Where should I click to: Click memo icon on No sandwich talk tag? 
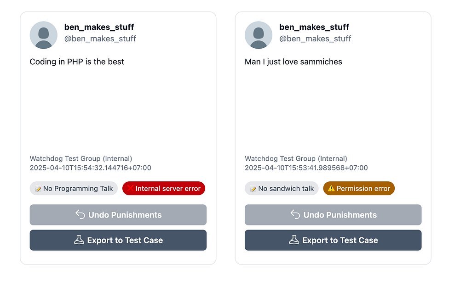pos(253,189)
